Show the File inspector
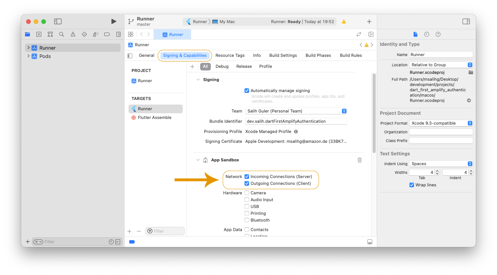The image size is (497, 275). pos(415,34)
